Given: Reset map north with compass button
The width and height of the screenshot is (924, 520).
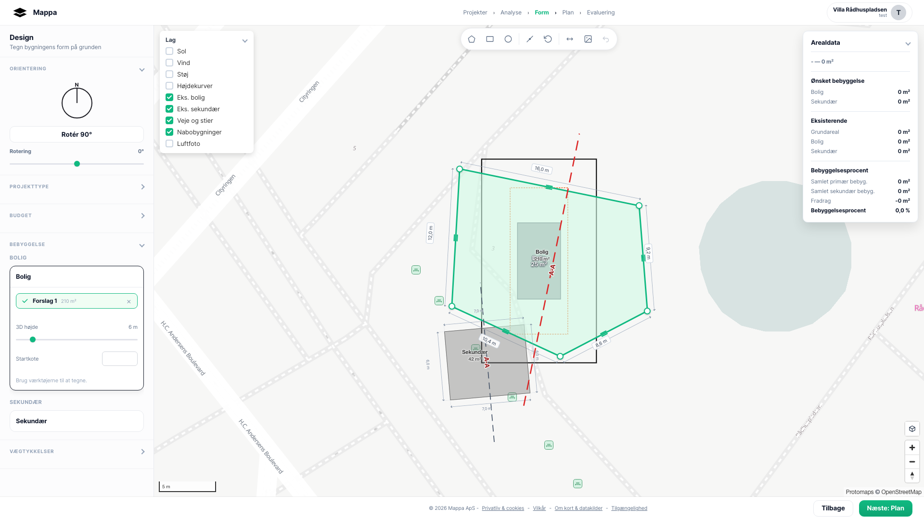Looking at the screenshot, I should pyautogui.click(x=912, y=475).
